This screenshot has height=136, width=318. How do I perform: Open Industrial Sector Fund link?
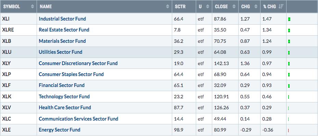click(x=62, y=19)
